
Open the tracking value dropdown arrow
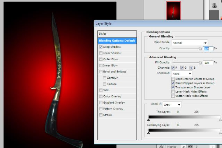coord(212,147)
